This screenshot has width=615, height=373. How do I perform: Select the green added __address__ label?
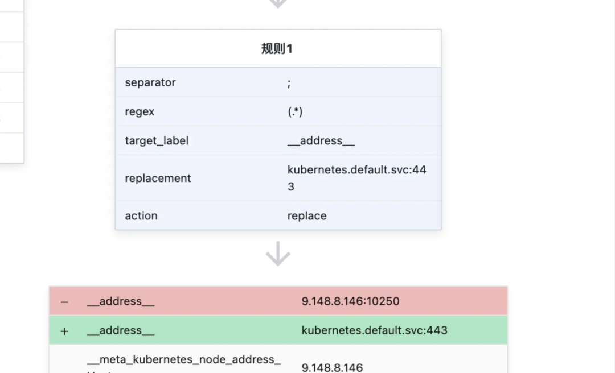coord(120,330)
